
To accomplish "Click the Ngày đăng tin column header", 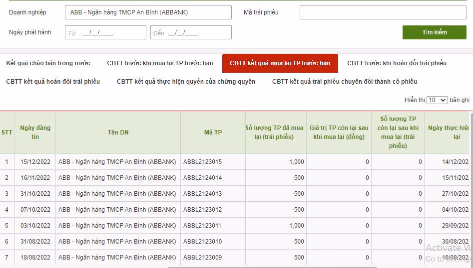I will pyautogui.click(x=35, y=133).
